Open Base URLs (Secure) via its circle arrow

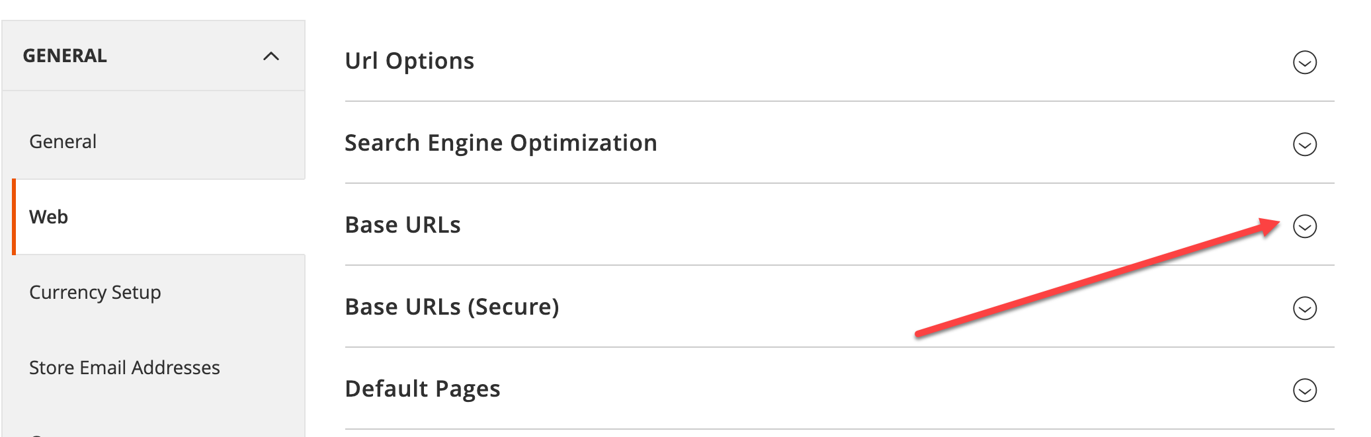(1304, 308)
